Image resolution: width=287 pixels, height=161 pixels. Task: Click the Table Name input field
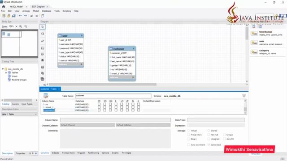(x=113, y=96)
